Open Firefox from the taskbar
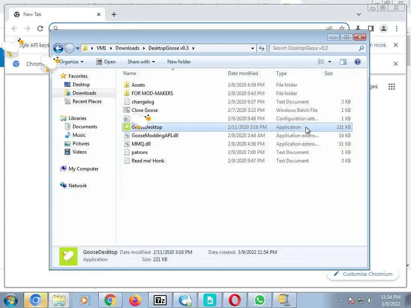 [x=135, y=300]
